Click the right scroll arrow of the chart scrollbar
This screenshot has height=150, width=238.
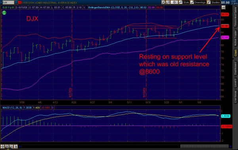(x=230, y=146)
